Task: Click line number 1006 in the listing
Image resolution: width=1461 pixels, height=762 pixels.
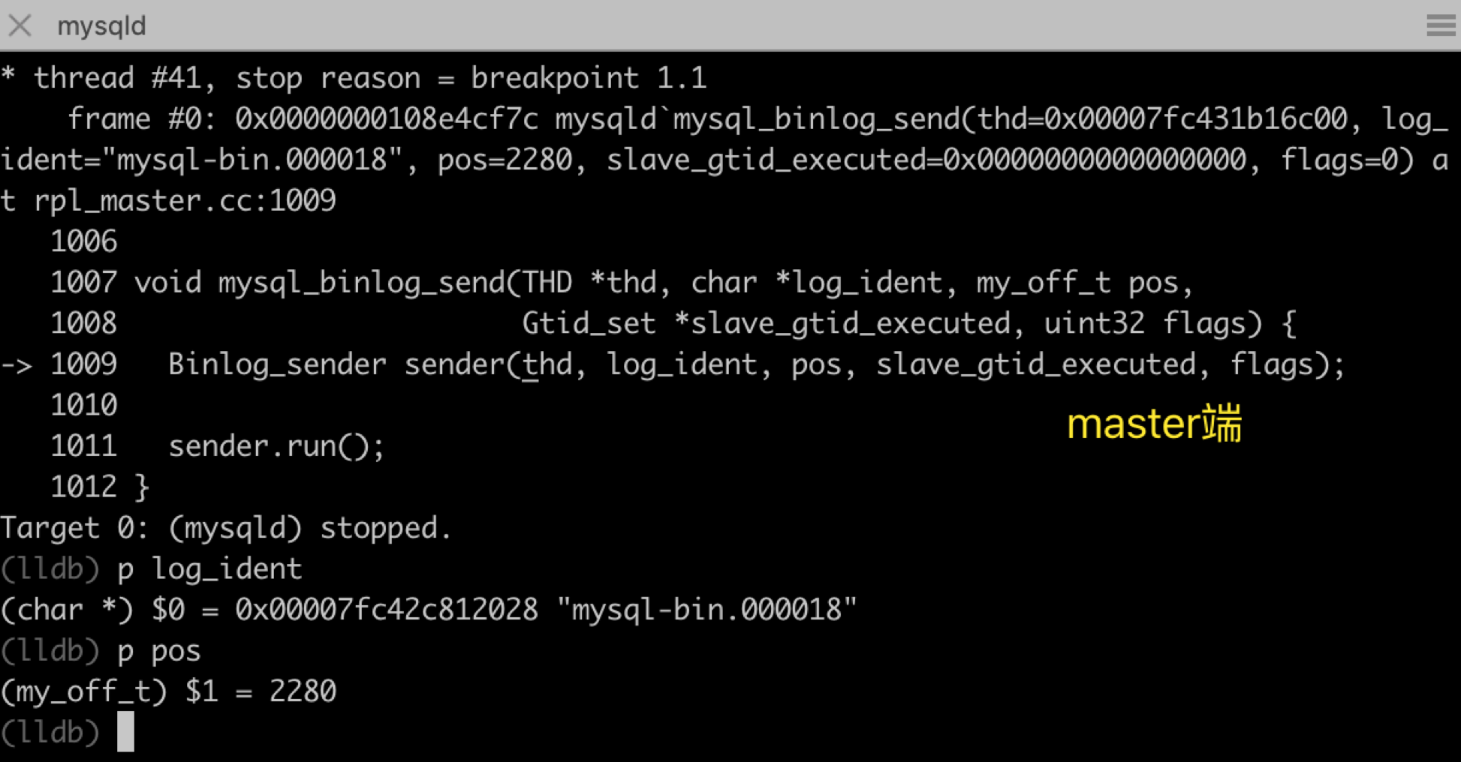Action: coord(83,242)
